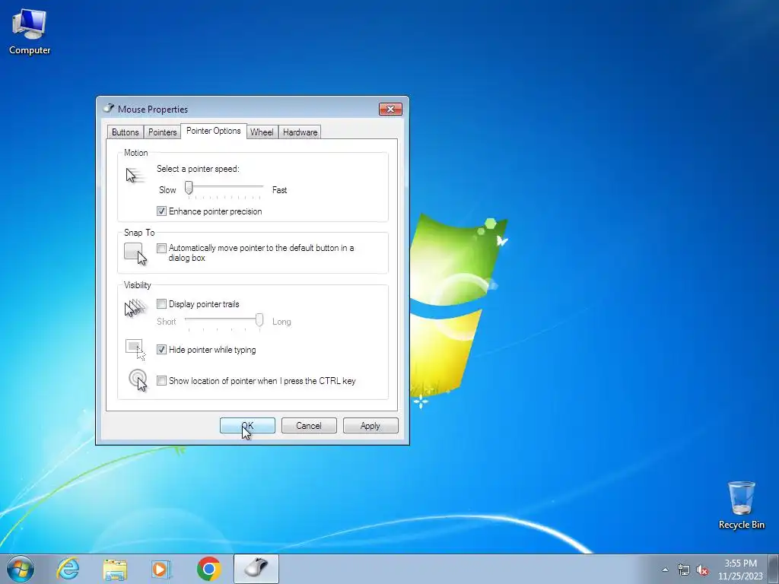The height and width of the screenshot is (584, 779).
Task: Click the 'Fast' speed label
Action: pyautogui.click(x=280, y=190)
